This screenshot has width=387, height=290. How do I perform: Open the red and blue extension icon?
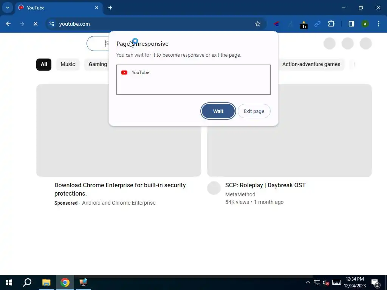coord(277,24)
